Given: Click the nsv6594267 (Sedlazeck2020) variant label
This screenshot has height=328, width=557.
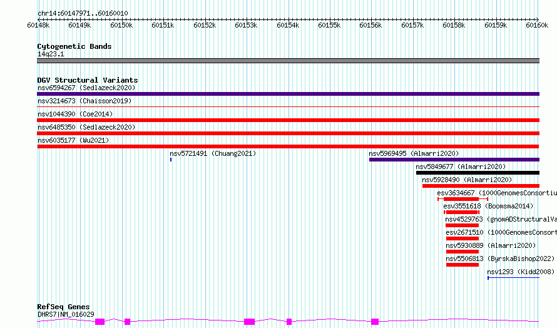Looking at the screenshot, I should [x=86, y=88].
